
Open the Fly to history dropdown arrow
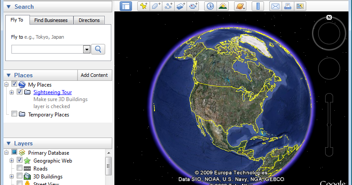[87, 49]
